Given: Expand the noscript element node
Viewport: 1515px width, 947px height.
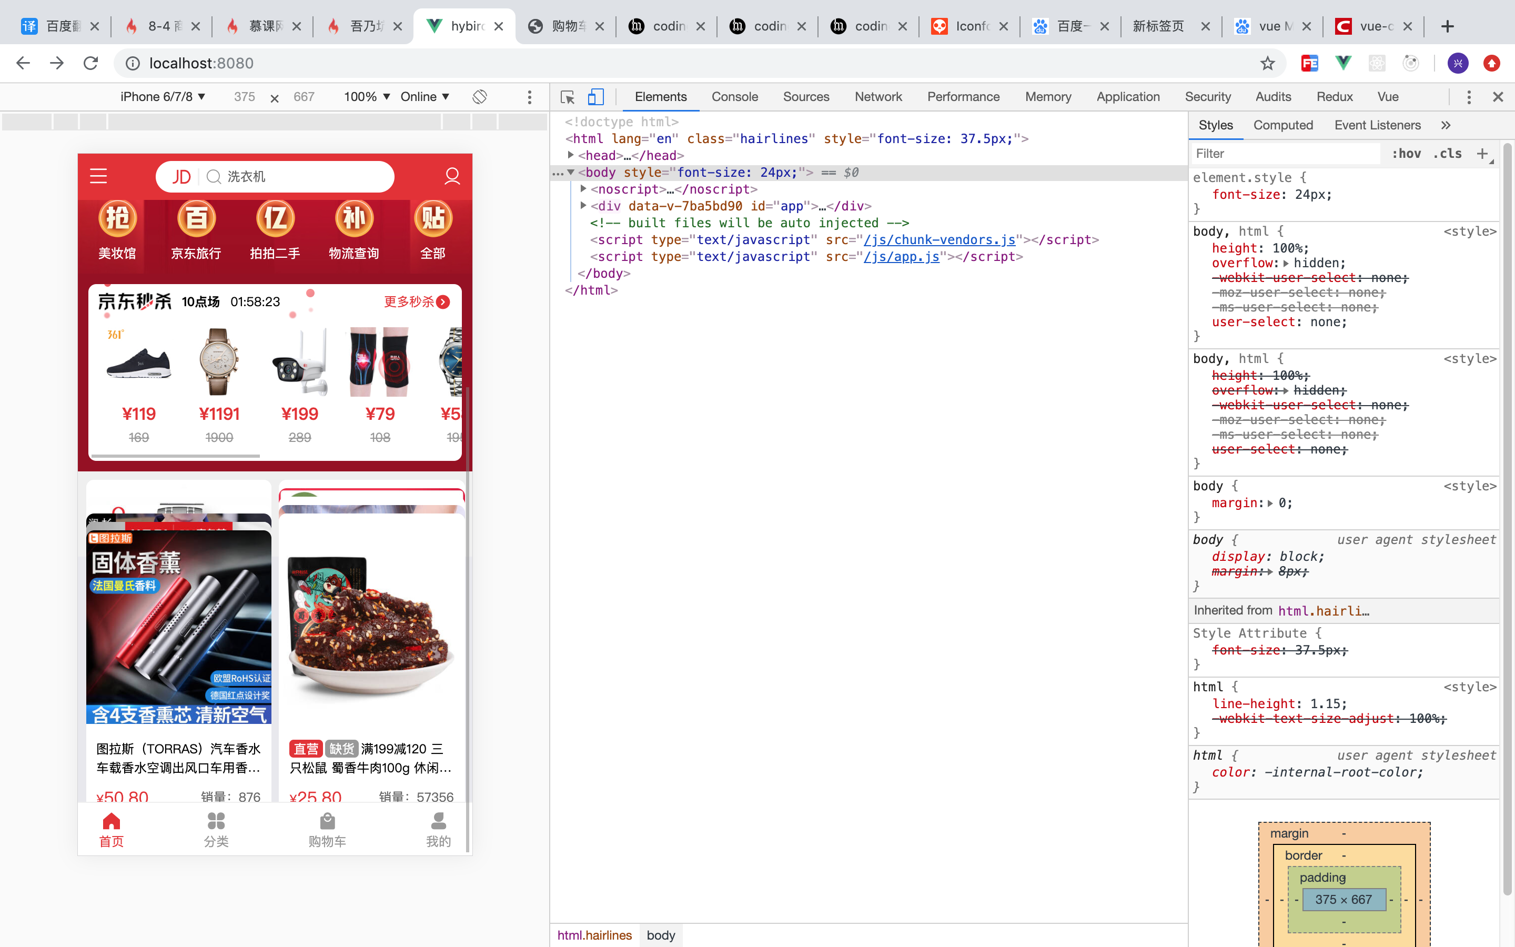Looking at the screenshot, I should [x=584, y=189].
